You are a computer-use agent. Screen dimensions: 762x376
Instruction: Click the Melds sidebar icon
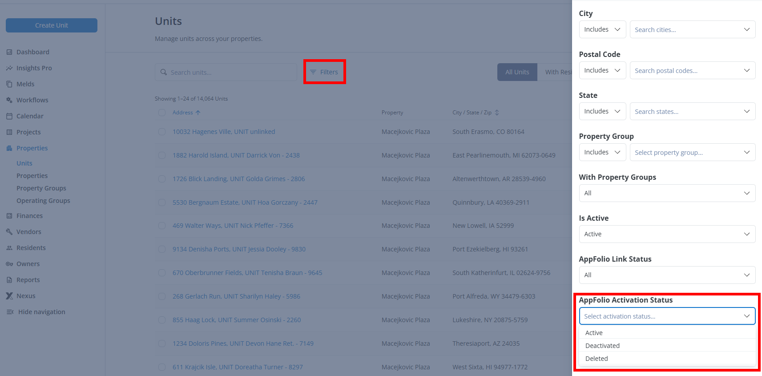(9, 84)
